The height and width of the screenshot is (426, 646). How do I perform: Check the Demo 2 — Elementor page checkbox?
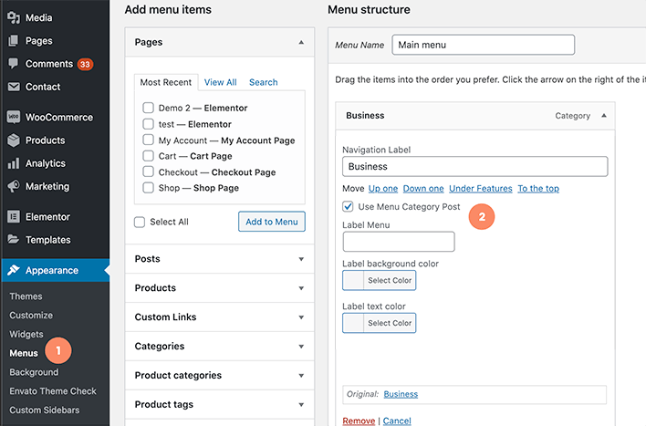tap(148, 108)
